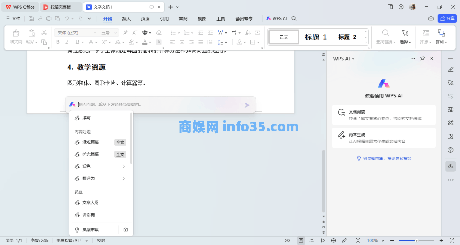This screenshot has height=245, width=460.
Task: Open the cloud chat icon beside the Share button
Action: 431,18
